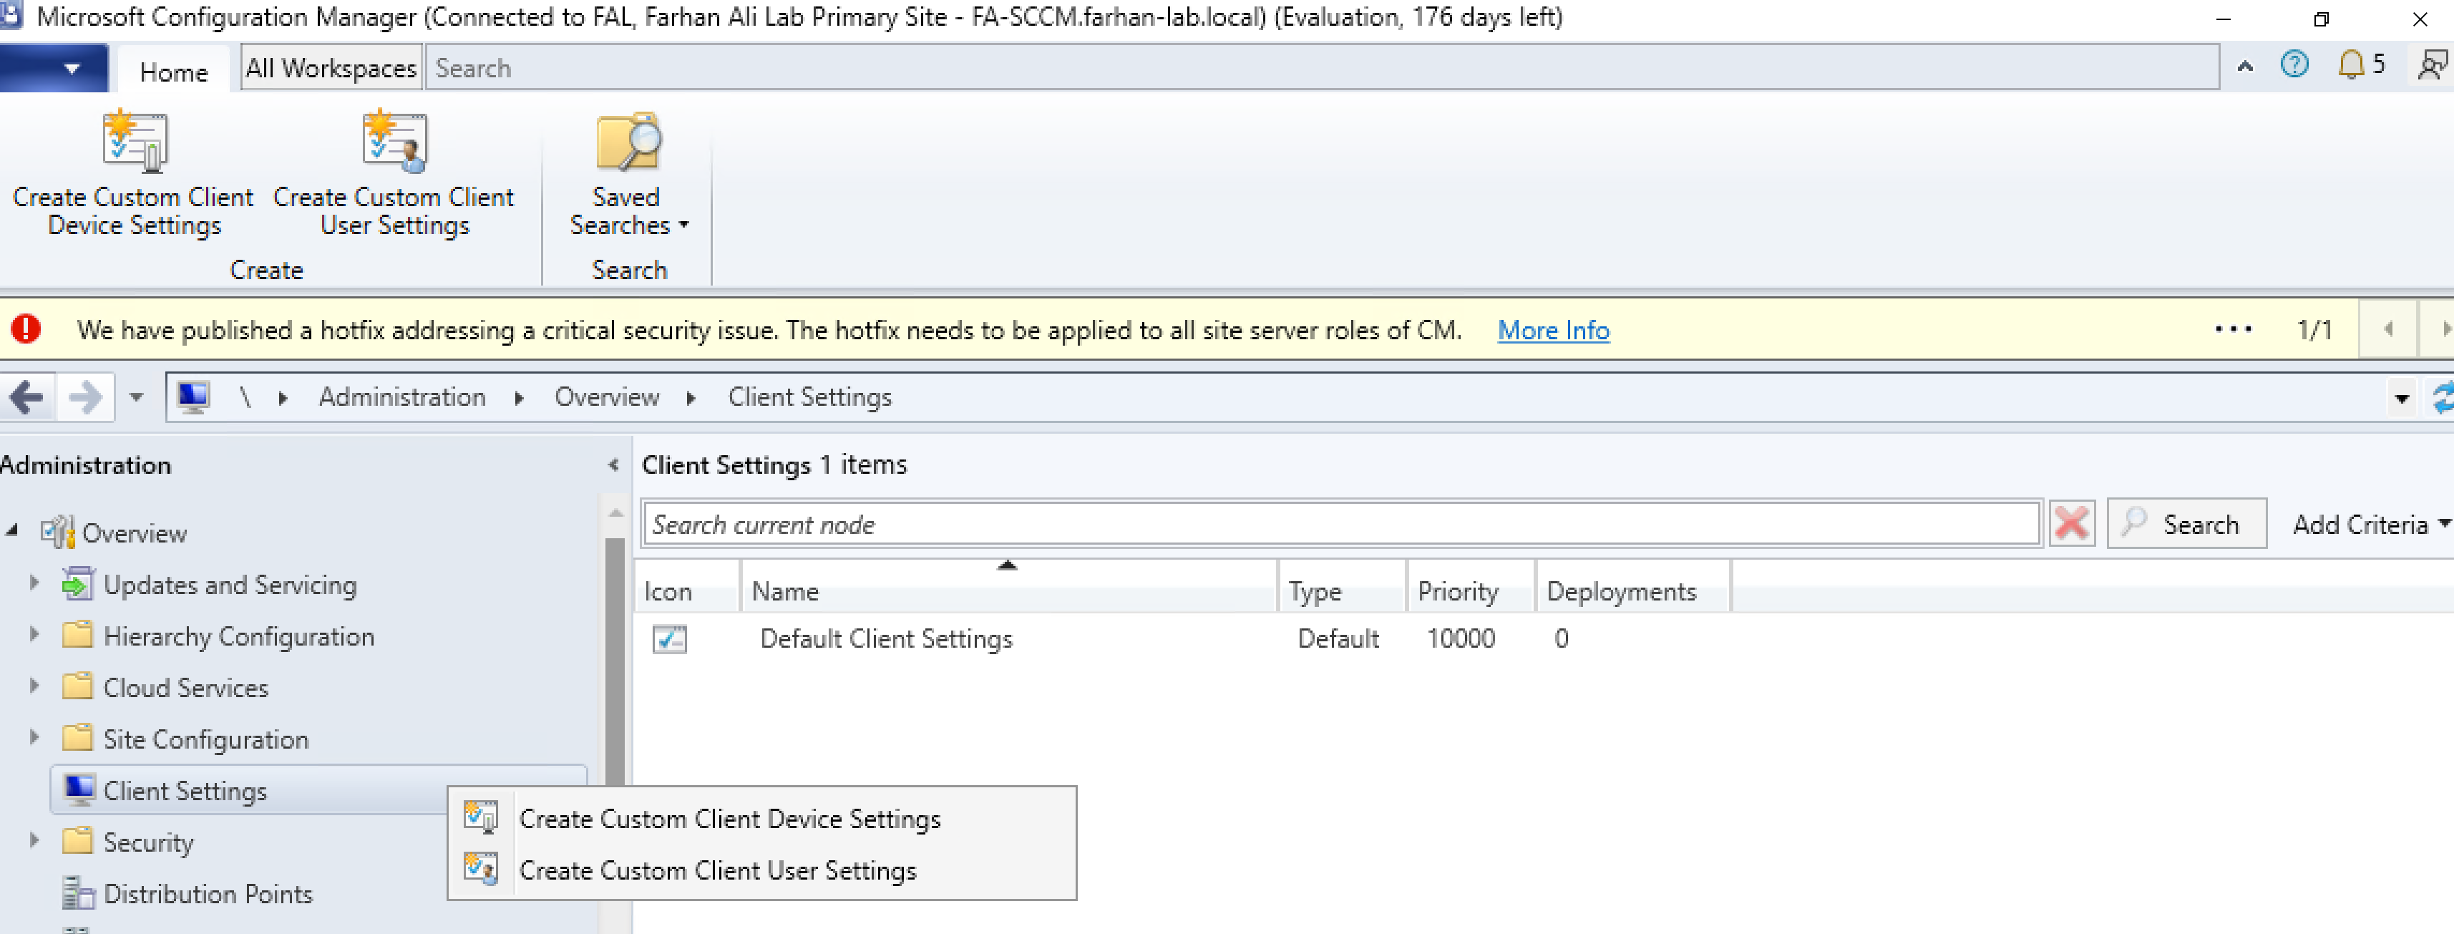Viewport: 2454px width, 934px height.
Task: Expand the Updates and Servicing node
Action: [34, 583]
